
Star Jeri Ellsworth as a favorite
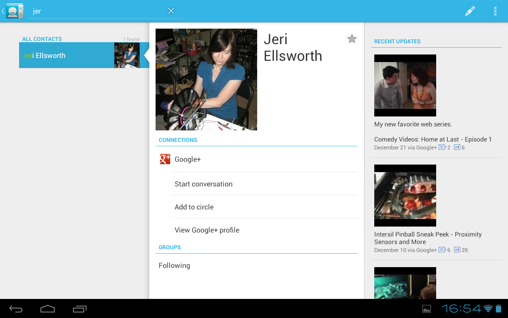(352, 39)
